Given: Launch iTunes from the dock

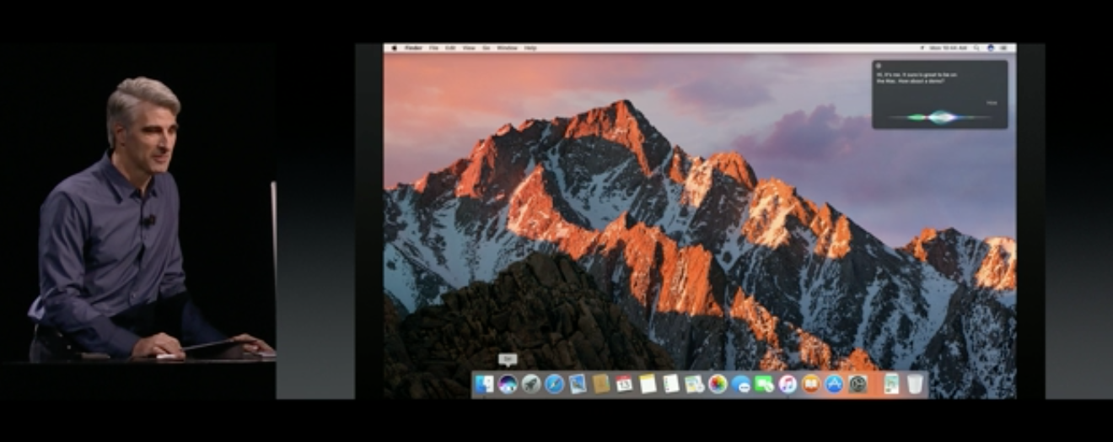Looking at the screenshot, I should (788, 385).
